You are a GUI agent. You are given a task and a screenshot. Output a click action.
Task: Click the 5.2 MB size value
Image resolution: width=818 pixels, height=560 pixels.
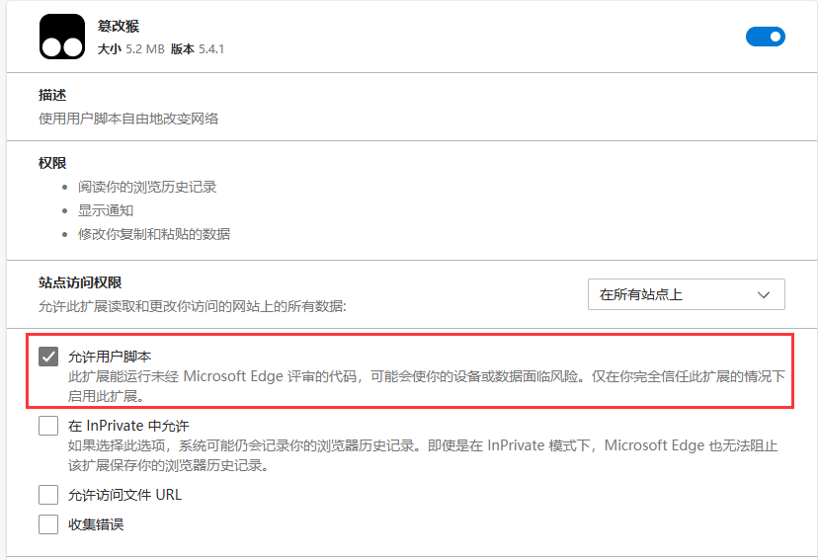click(x=145, y=48)
